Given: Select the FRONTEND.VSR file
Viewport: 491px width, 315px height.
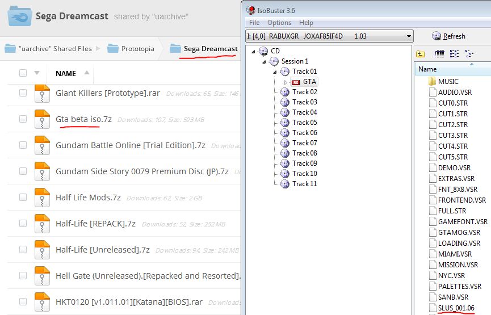Looking at the screenshot, I should point(462,200).
